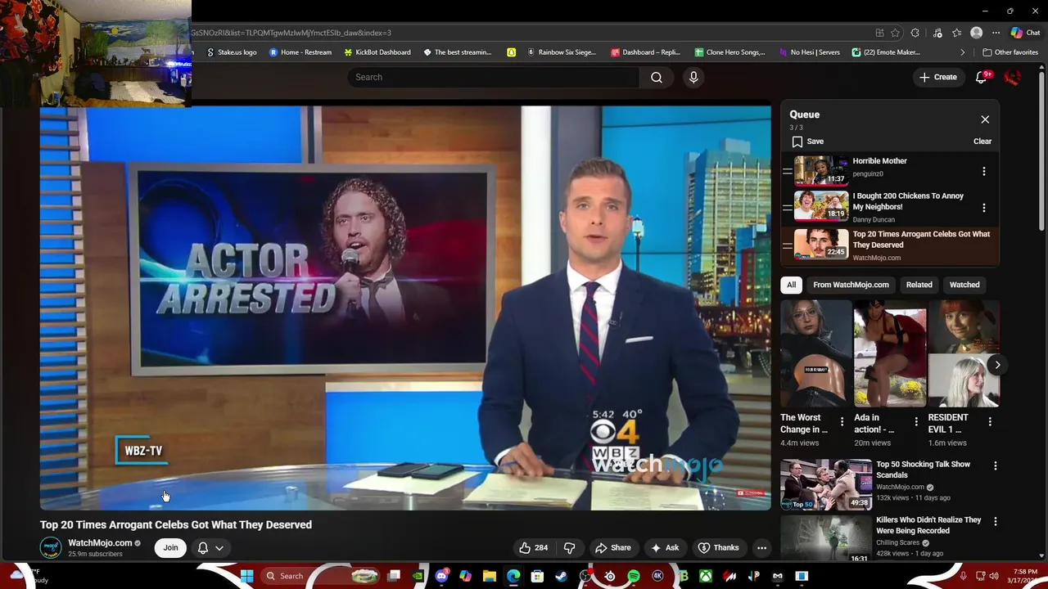
Task: Open the 4K app on the taskbar
Action: pyautogui.click(x=657, y=576)
